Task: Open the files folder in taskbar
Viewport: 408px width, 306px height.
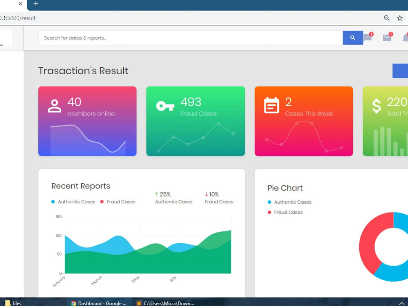Action: tap(13, 303)
